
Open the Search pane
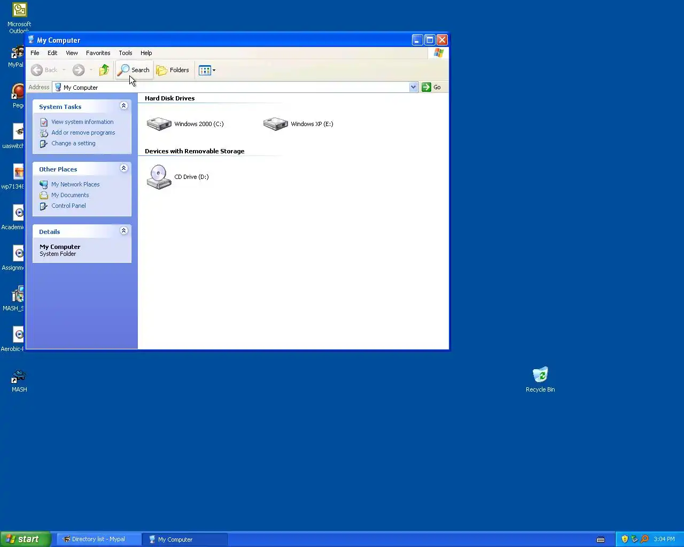(x=134, y=70)
